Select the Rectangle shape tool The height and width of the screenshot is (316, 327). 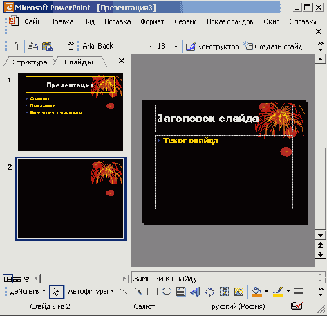tap(152, 292)
